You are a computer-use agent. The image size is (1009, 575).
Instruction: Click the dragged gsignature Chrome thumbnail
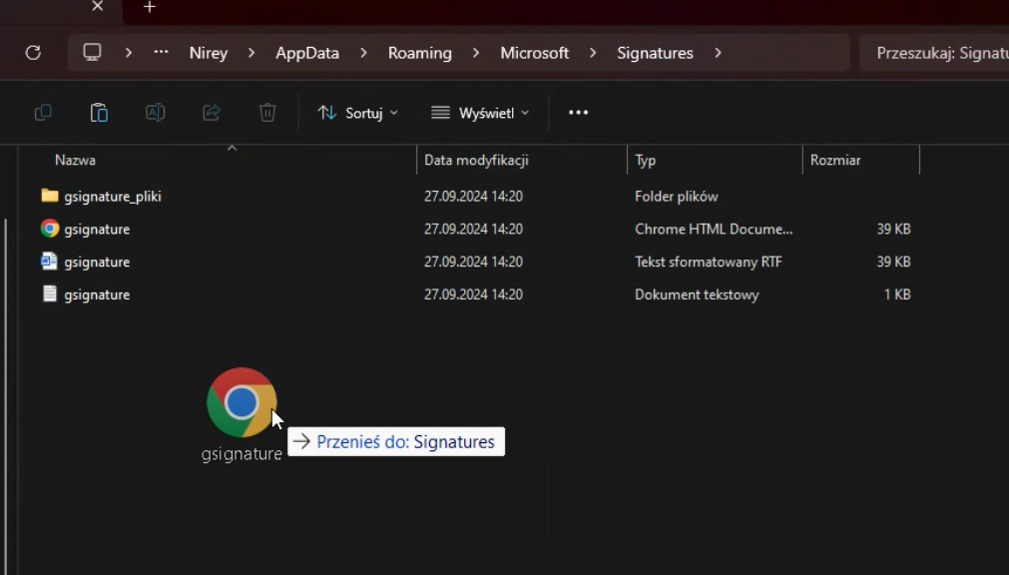coord(242,403)
